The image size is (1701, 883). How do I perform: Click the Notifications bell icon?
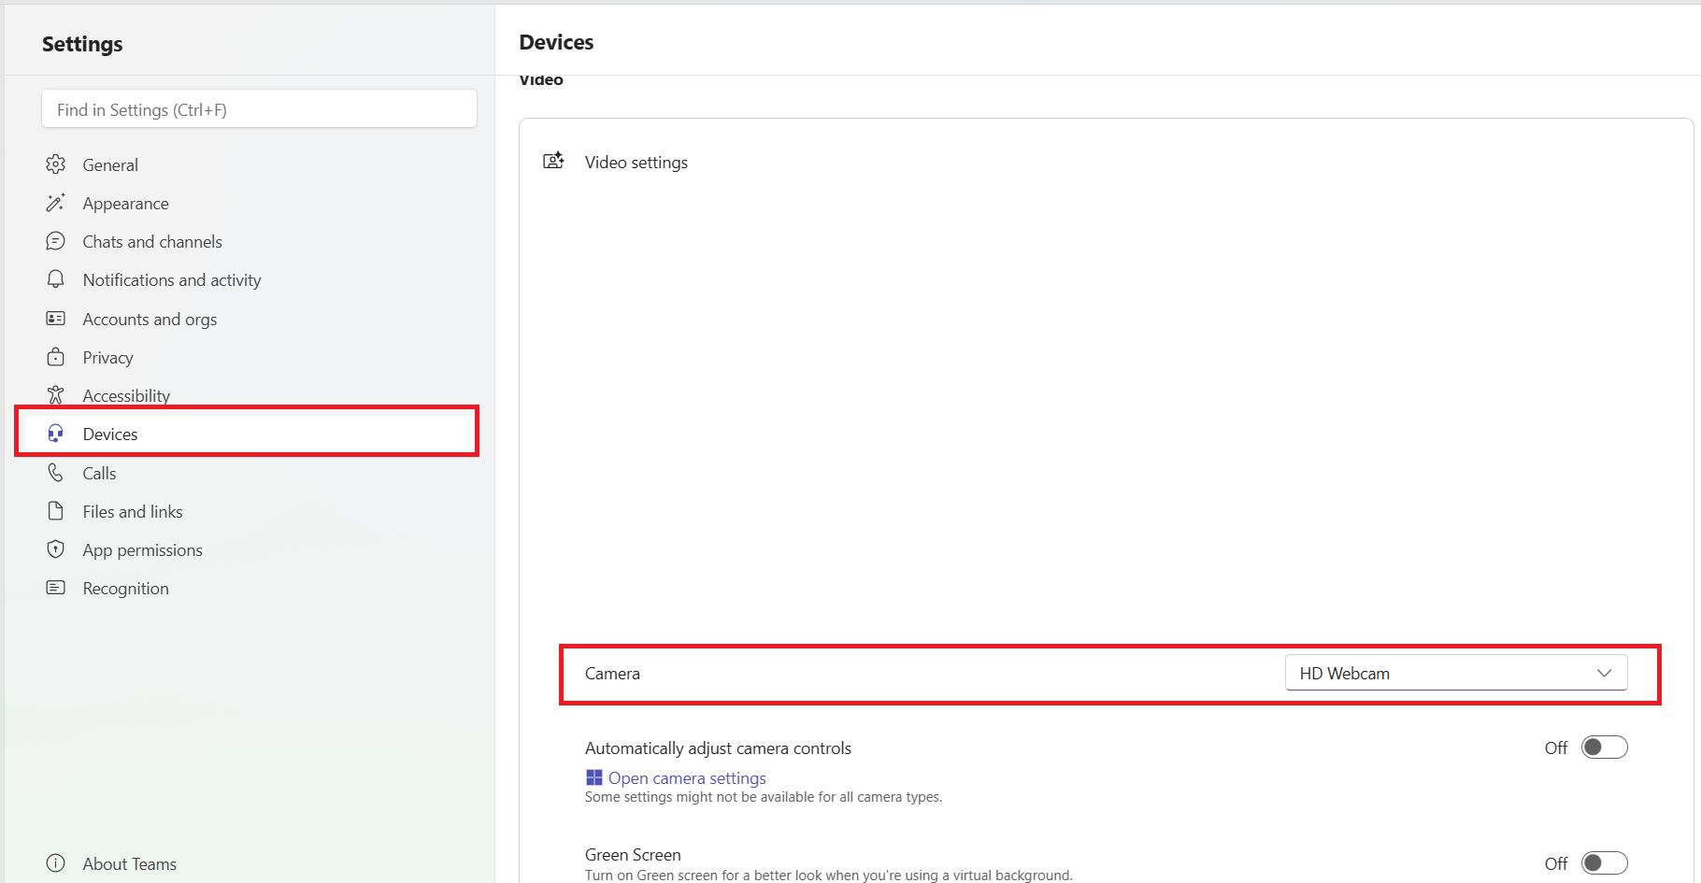(56, 279)
